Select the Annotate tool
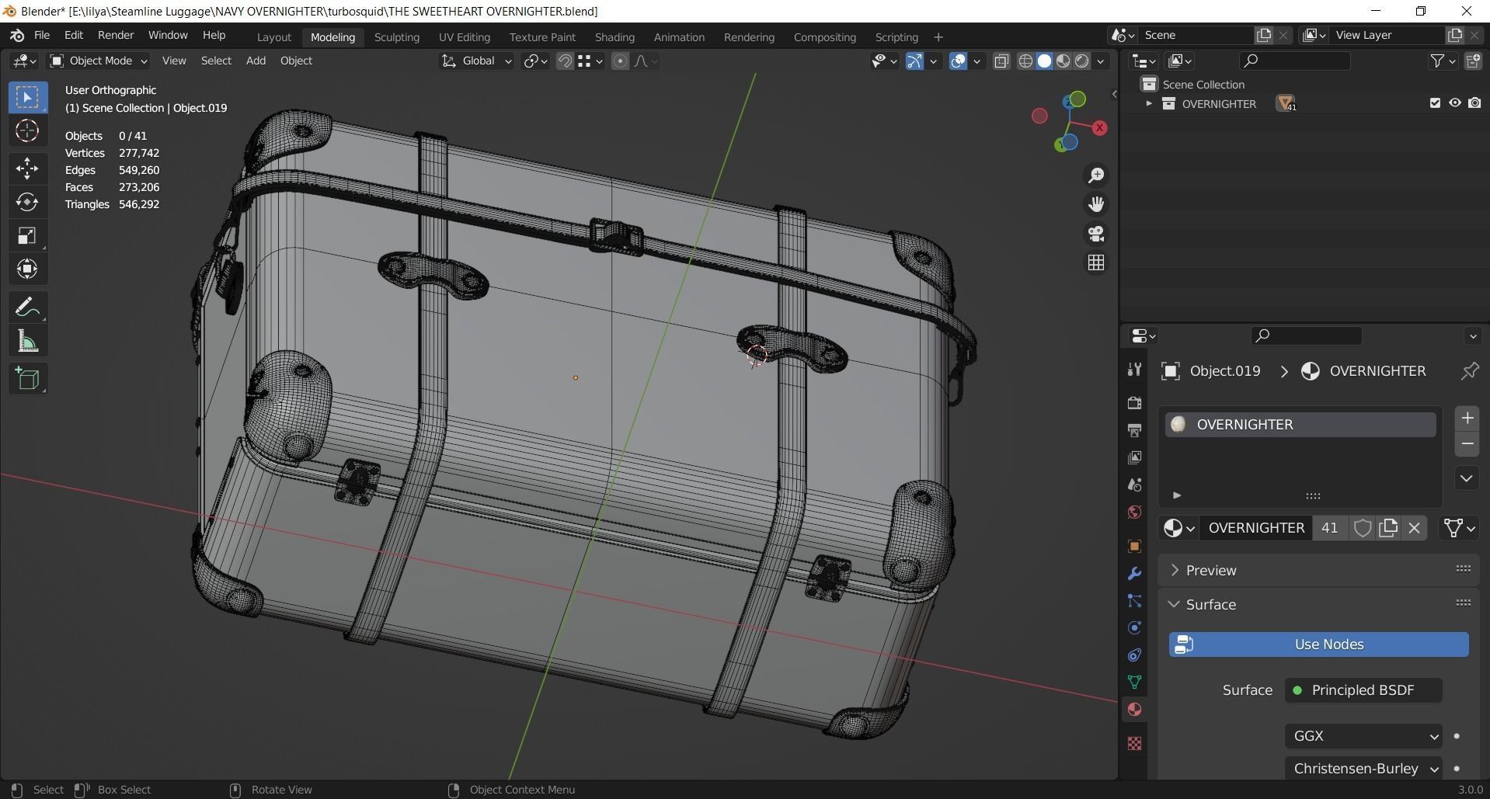 27,307
